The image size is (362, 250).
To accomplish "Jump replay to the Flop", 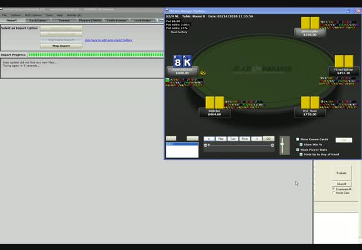I will (221, 139).
